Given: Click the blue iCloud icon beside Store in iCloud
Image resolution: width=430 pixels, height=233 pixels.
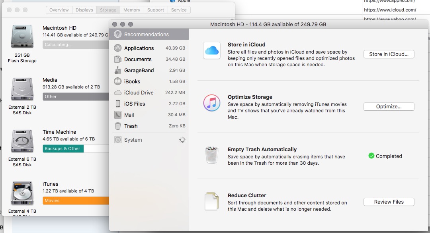Looking at the screenshot, I should (212, 50).
